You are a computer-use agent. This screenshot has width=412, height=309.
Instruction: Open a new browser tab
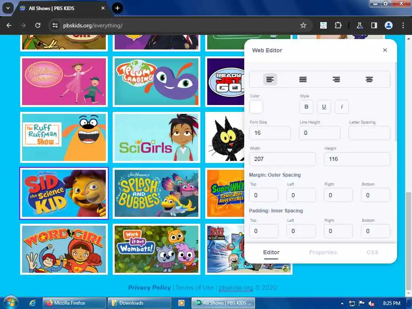(117, 8)
